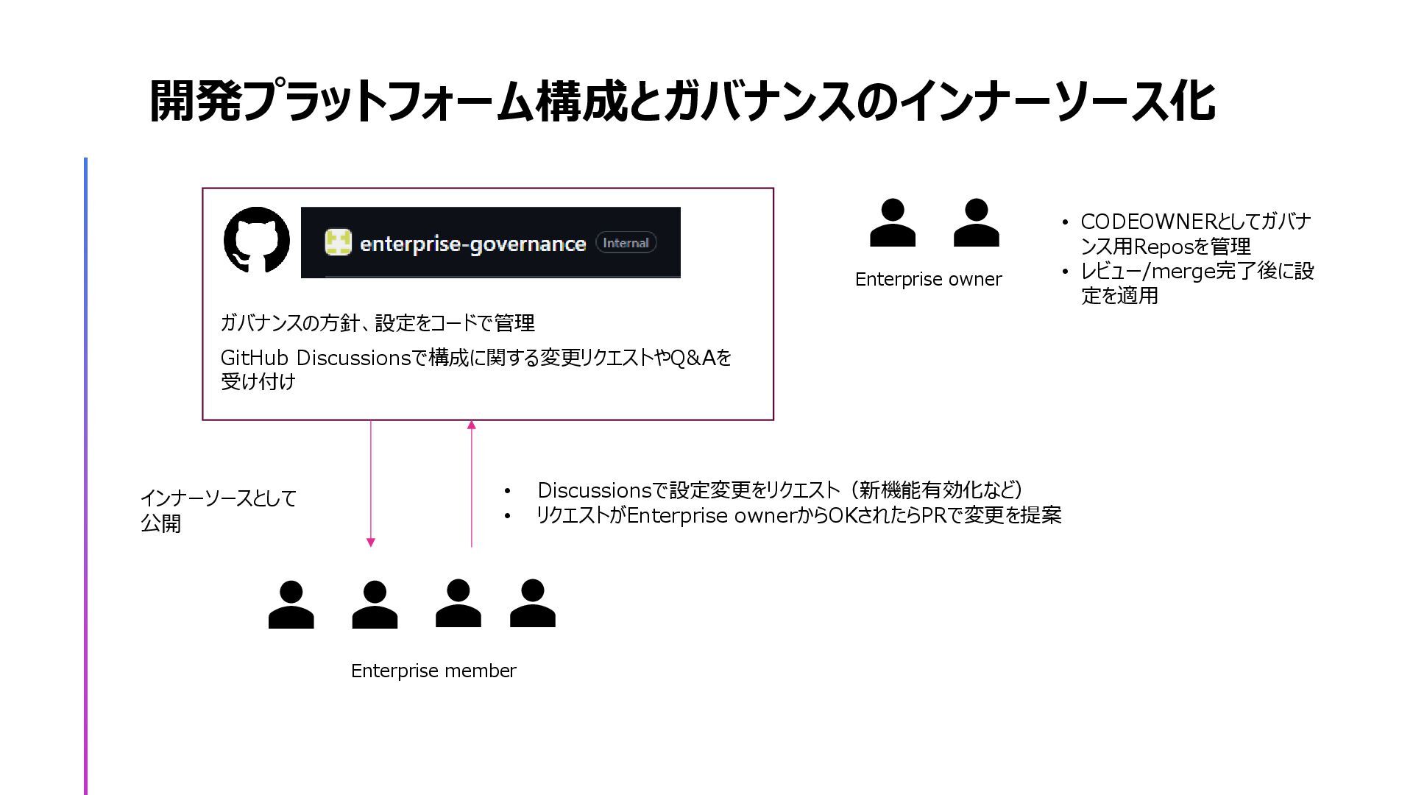
Task: Click the bullet about PRで変更を提案
Action: pyautogui.click(x=798, y=515)
